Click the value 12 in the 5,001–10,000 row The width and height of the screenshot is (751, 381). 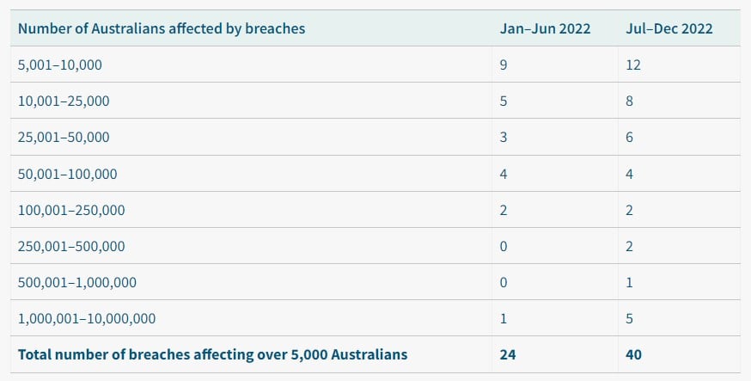[x=633, y=65]
